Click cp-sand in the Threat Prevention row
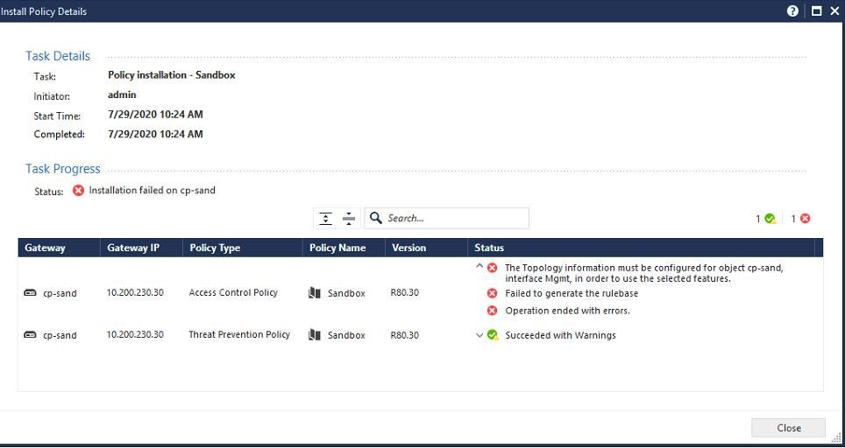 pos(60,335)
